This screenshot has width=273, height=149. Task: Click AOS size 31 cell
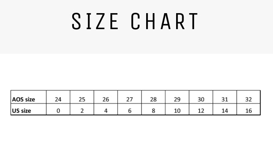pyautogui.click(x=225, y=97)
